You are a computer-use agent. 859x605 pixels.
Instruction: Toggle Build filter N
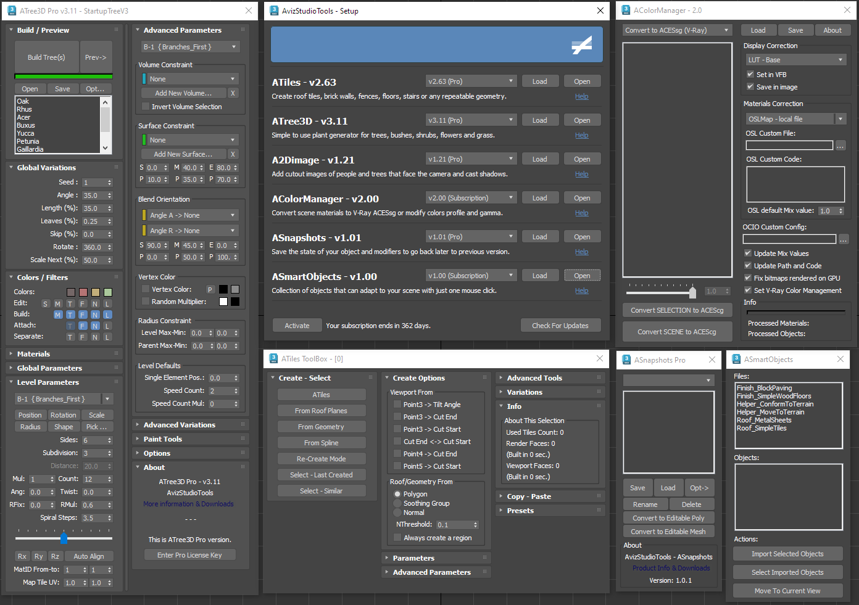click(x=94, y=315)
